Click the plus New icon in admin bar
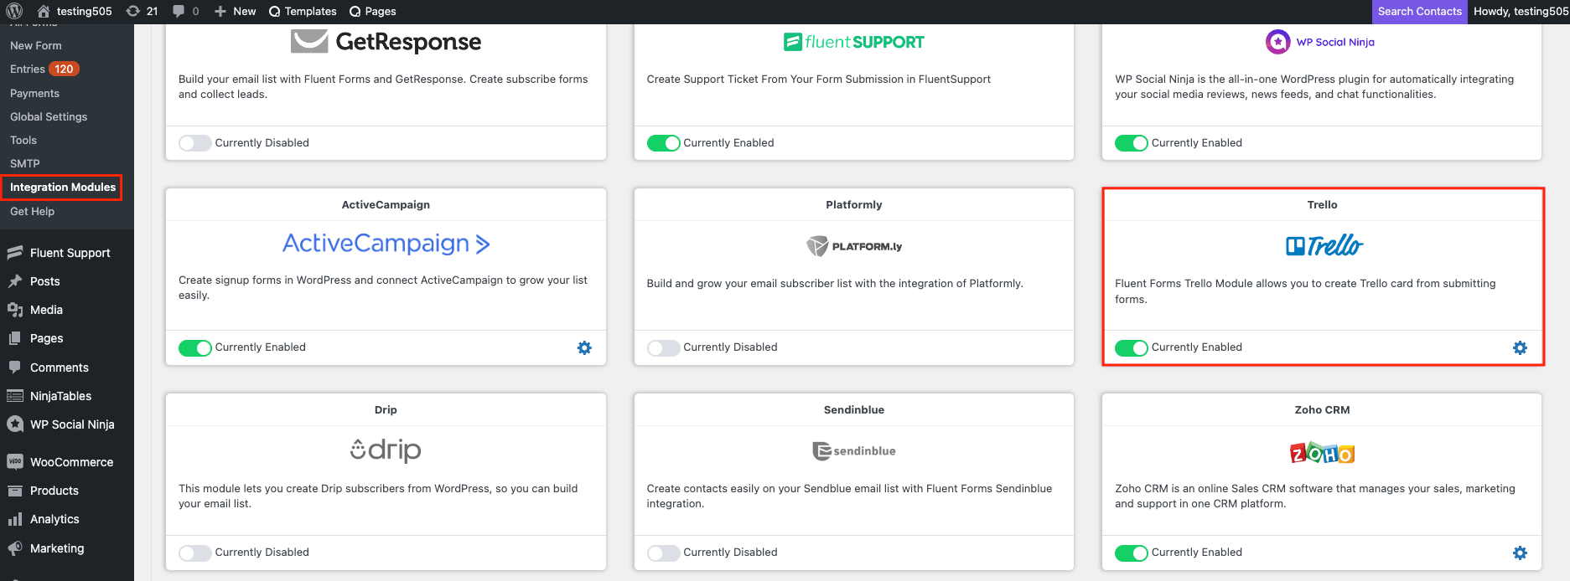The image size is (1570, 581). tap(220, 11)
